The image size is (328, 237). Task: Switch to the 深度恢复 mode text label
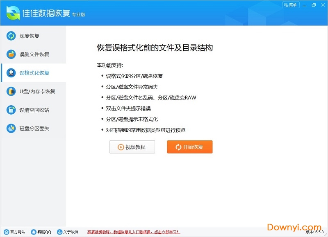[x=30, y=36]
